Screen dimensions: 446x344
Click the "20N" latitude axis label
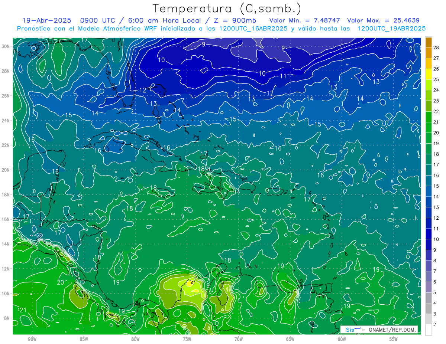click(6, 170)
